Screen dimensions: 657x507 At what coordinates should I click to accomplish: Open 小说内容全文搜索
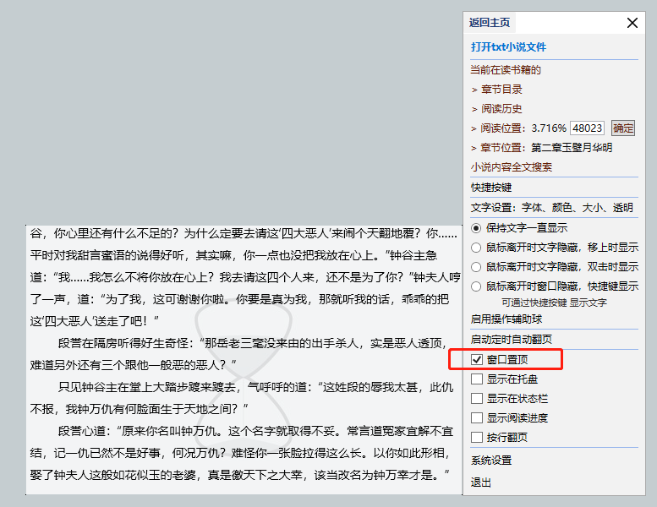(x=512, y=166)
